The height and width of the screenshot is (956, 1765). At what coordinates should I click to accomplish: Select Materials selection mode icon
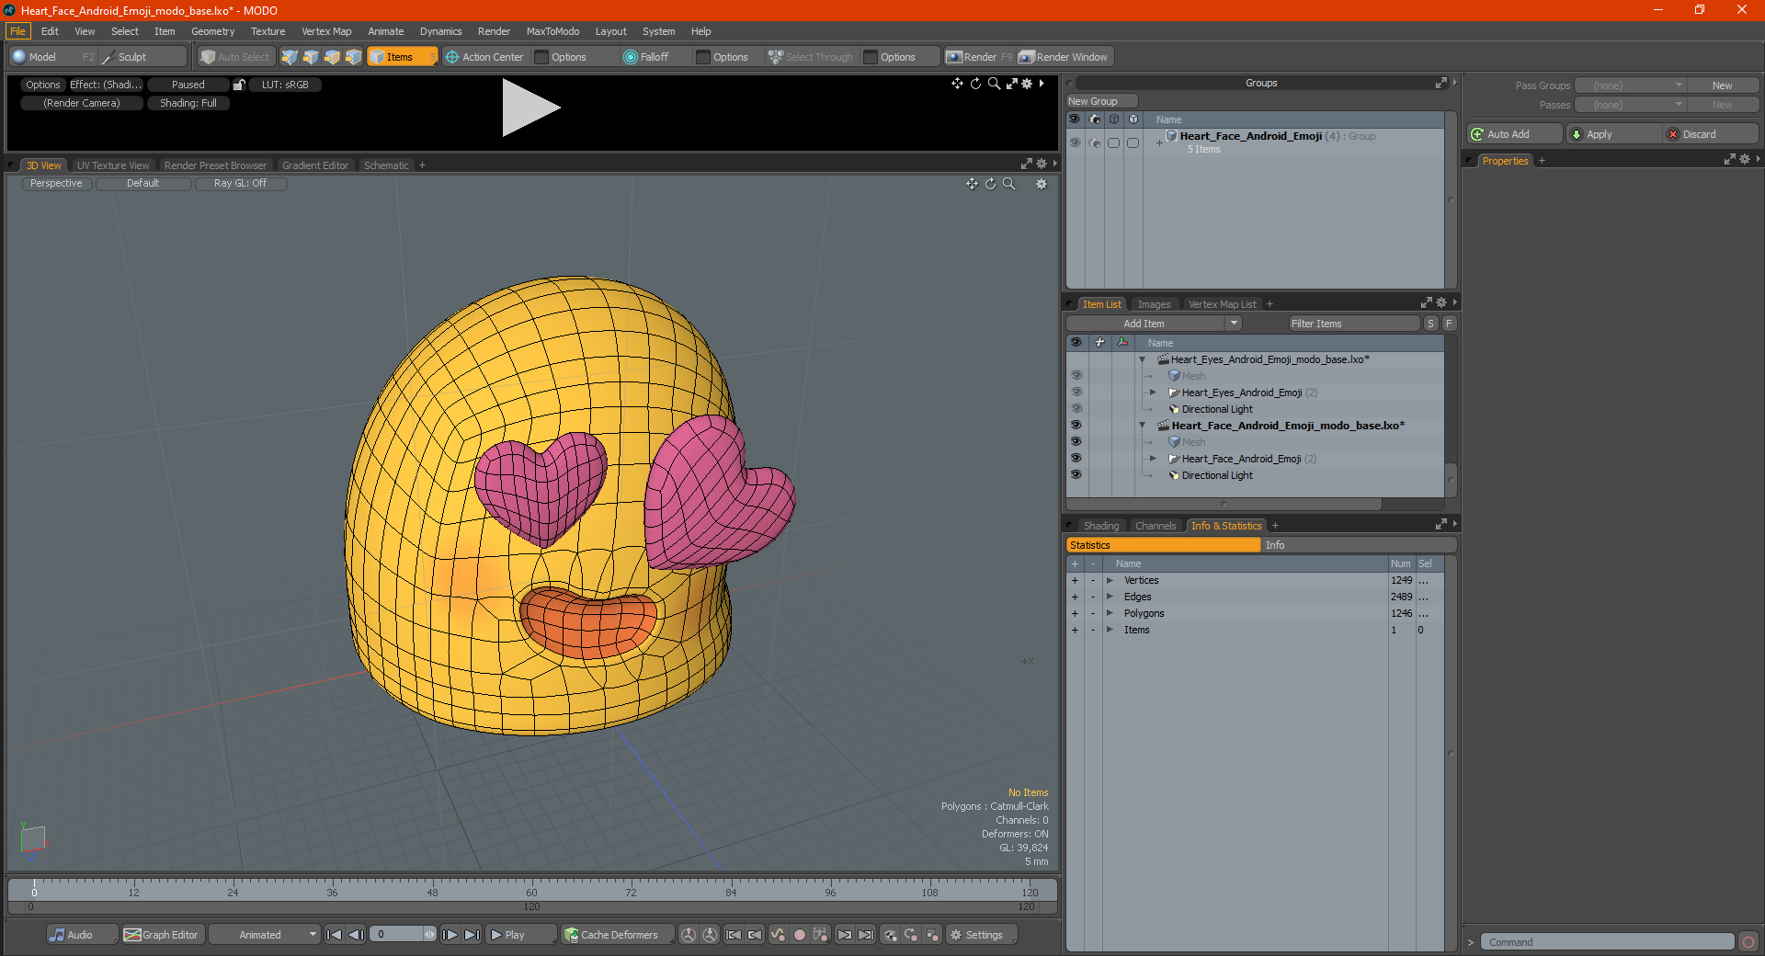(353, 57)
